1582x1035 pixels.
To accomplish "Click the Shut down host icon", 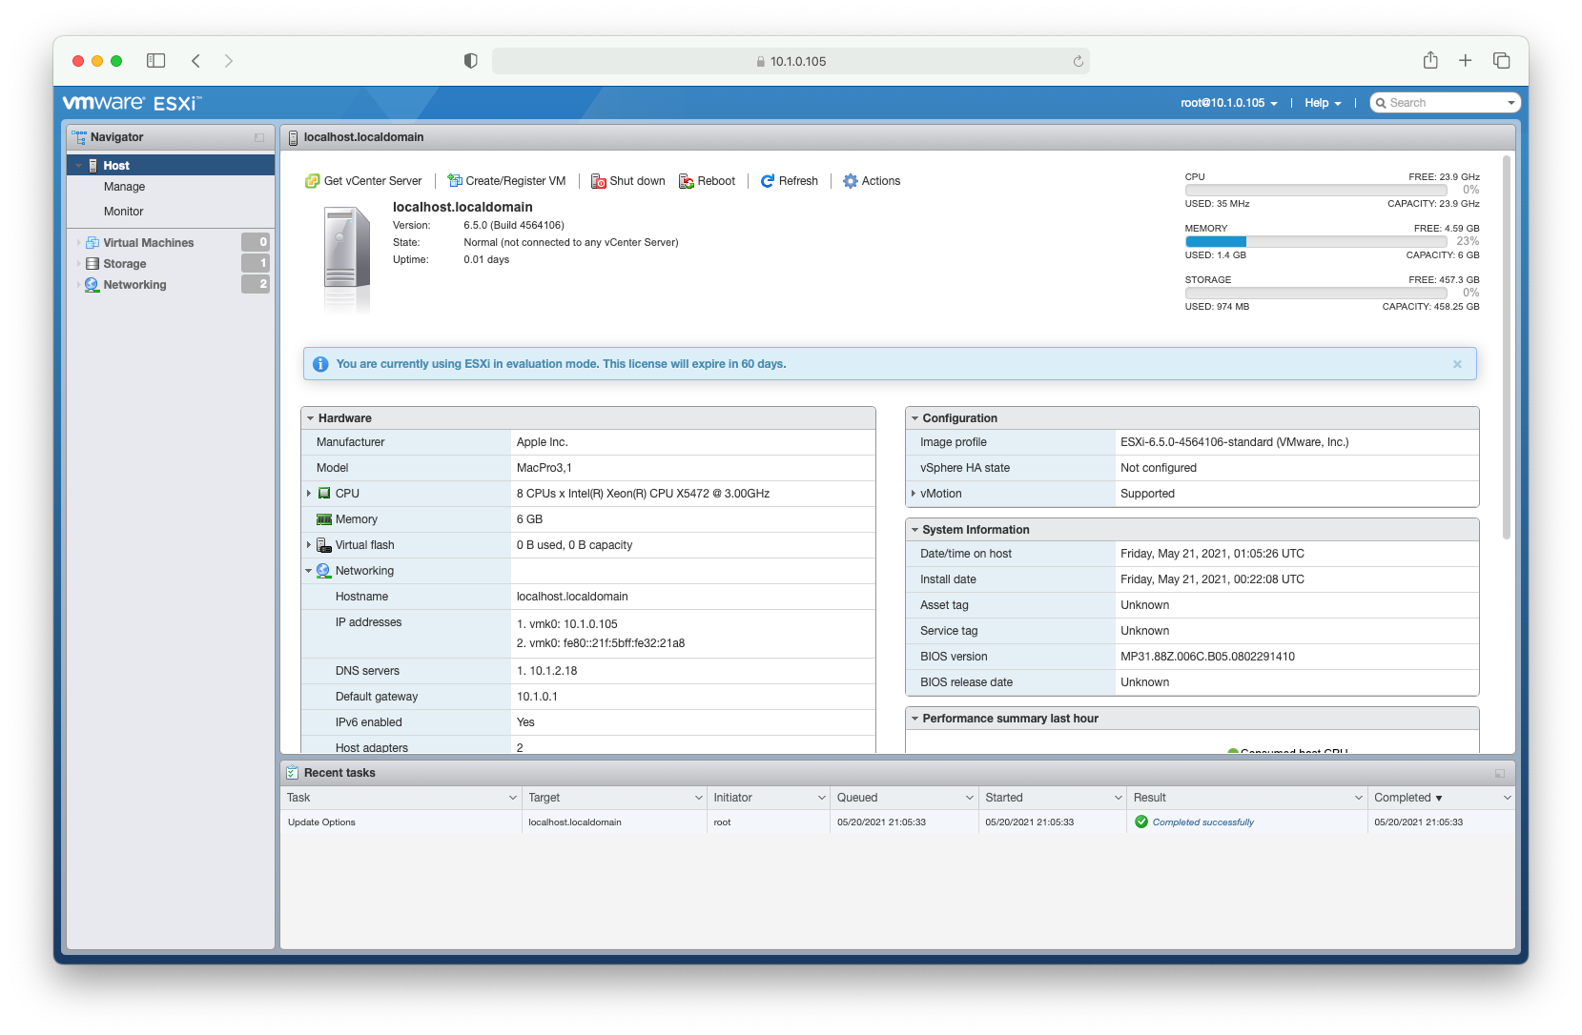I will [x=599, y=181].
